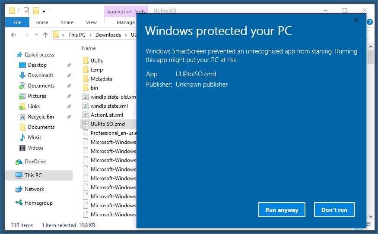Image resolution: width=378 pixels, height=234 pixels.
Task: Click the Don't run button
Action: tap(334, 210)
